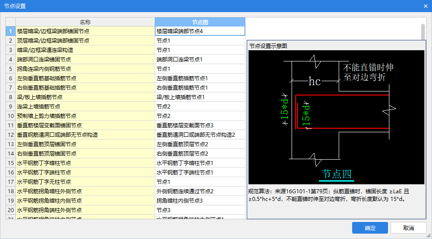Click cell 水平钢筋丁字端柱节点1
Screen dimensions: 432x239
(200, 173)
